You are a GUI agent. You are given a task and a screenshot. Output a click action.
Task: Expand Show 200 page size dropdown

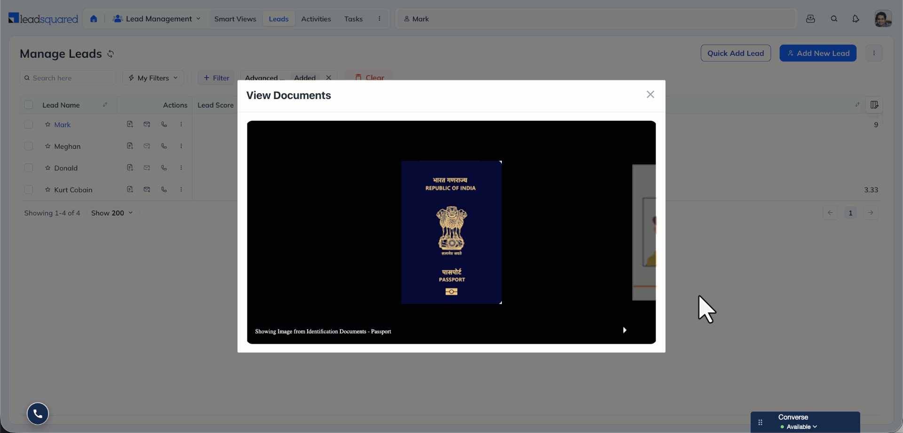[112, 213]
